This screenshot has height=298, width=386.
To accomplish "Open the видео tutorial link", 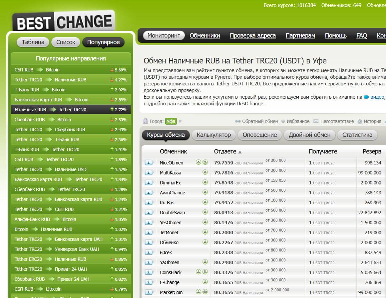I will point(377,97).
